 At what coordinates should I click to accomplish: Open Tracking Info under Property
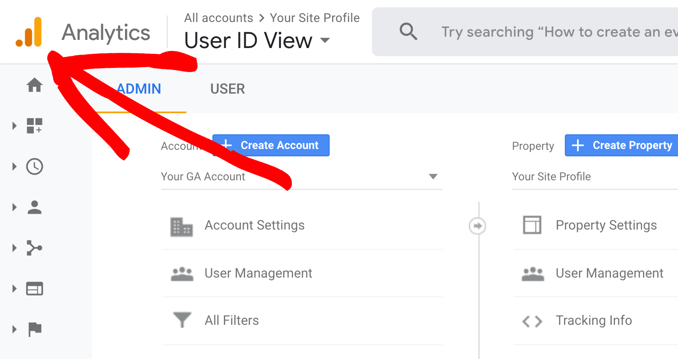[x=593, y=321]
